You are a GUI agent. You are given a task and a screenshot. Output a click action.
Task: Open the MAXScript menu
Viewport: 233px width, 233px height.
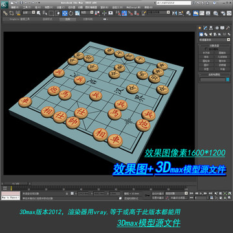(x=133, y=7)
